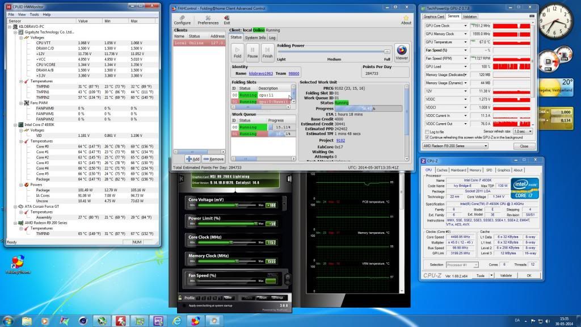
Task: Click the Action Center flag tray icon
Action: click(x=533, y=321)
